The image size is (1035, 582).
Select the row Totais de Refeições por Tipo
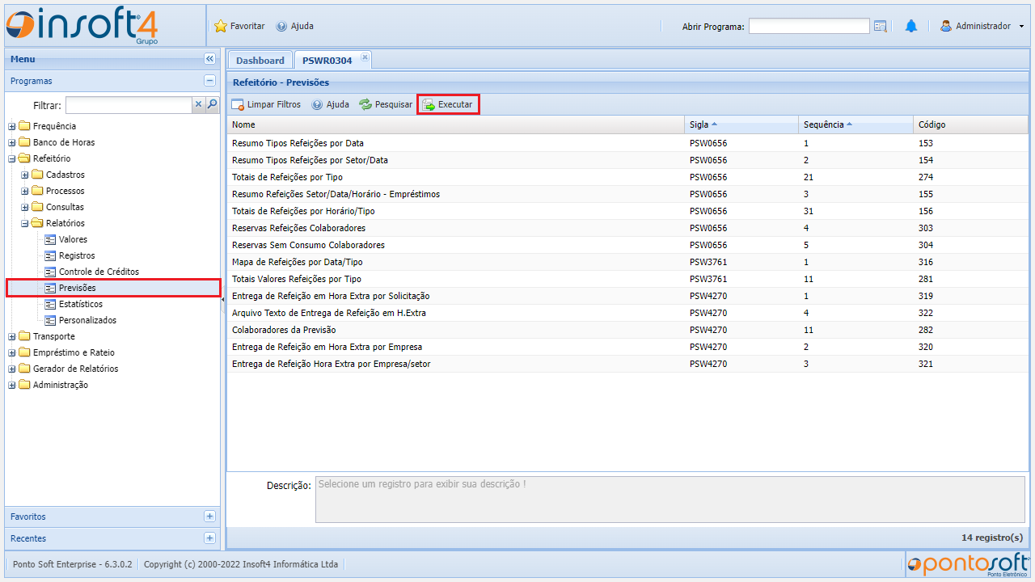pyautogui.click(x=287, y=177)
